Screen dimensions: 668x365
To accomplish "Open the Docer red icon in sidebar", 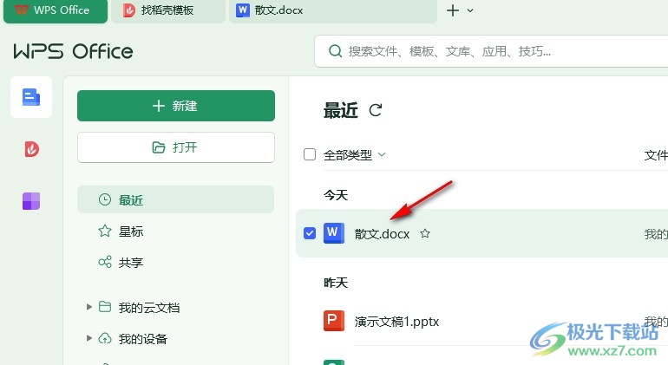I will [31, 149].
